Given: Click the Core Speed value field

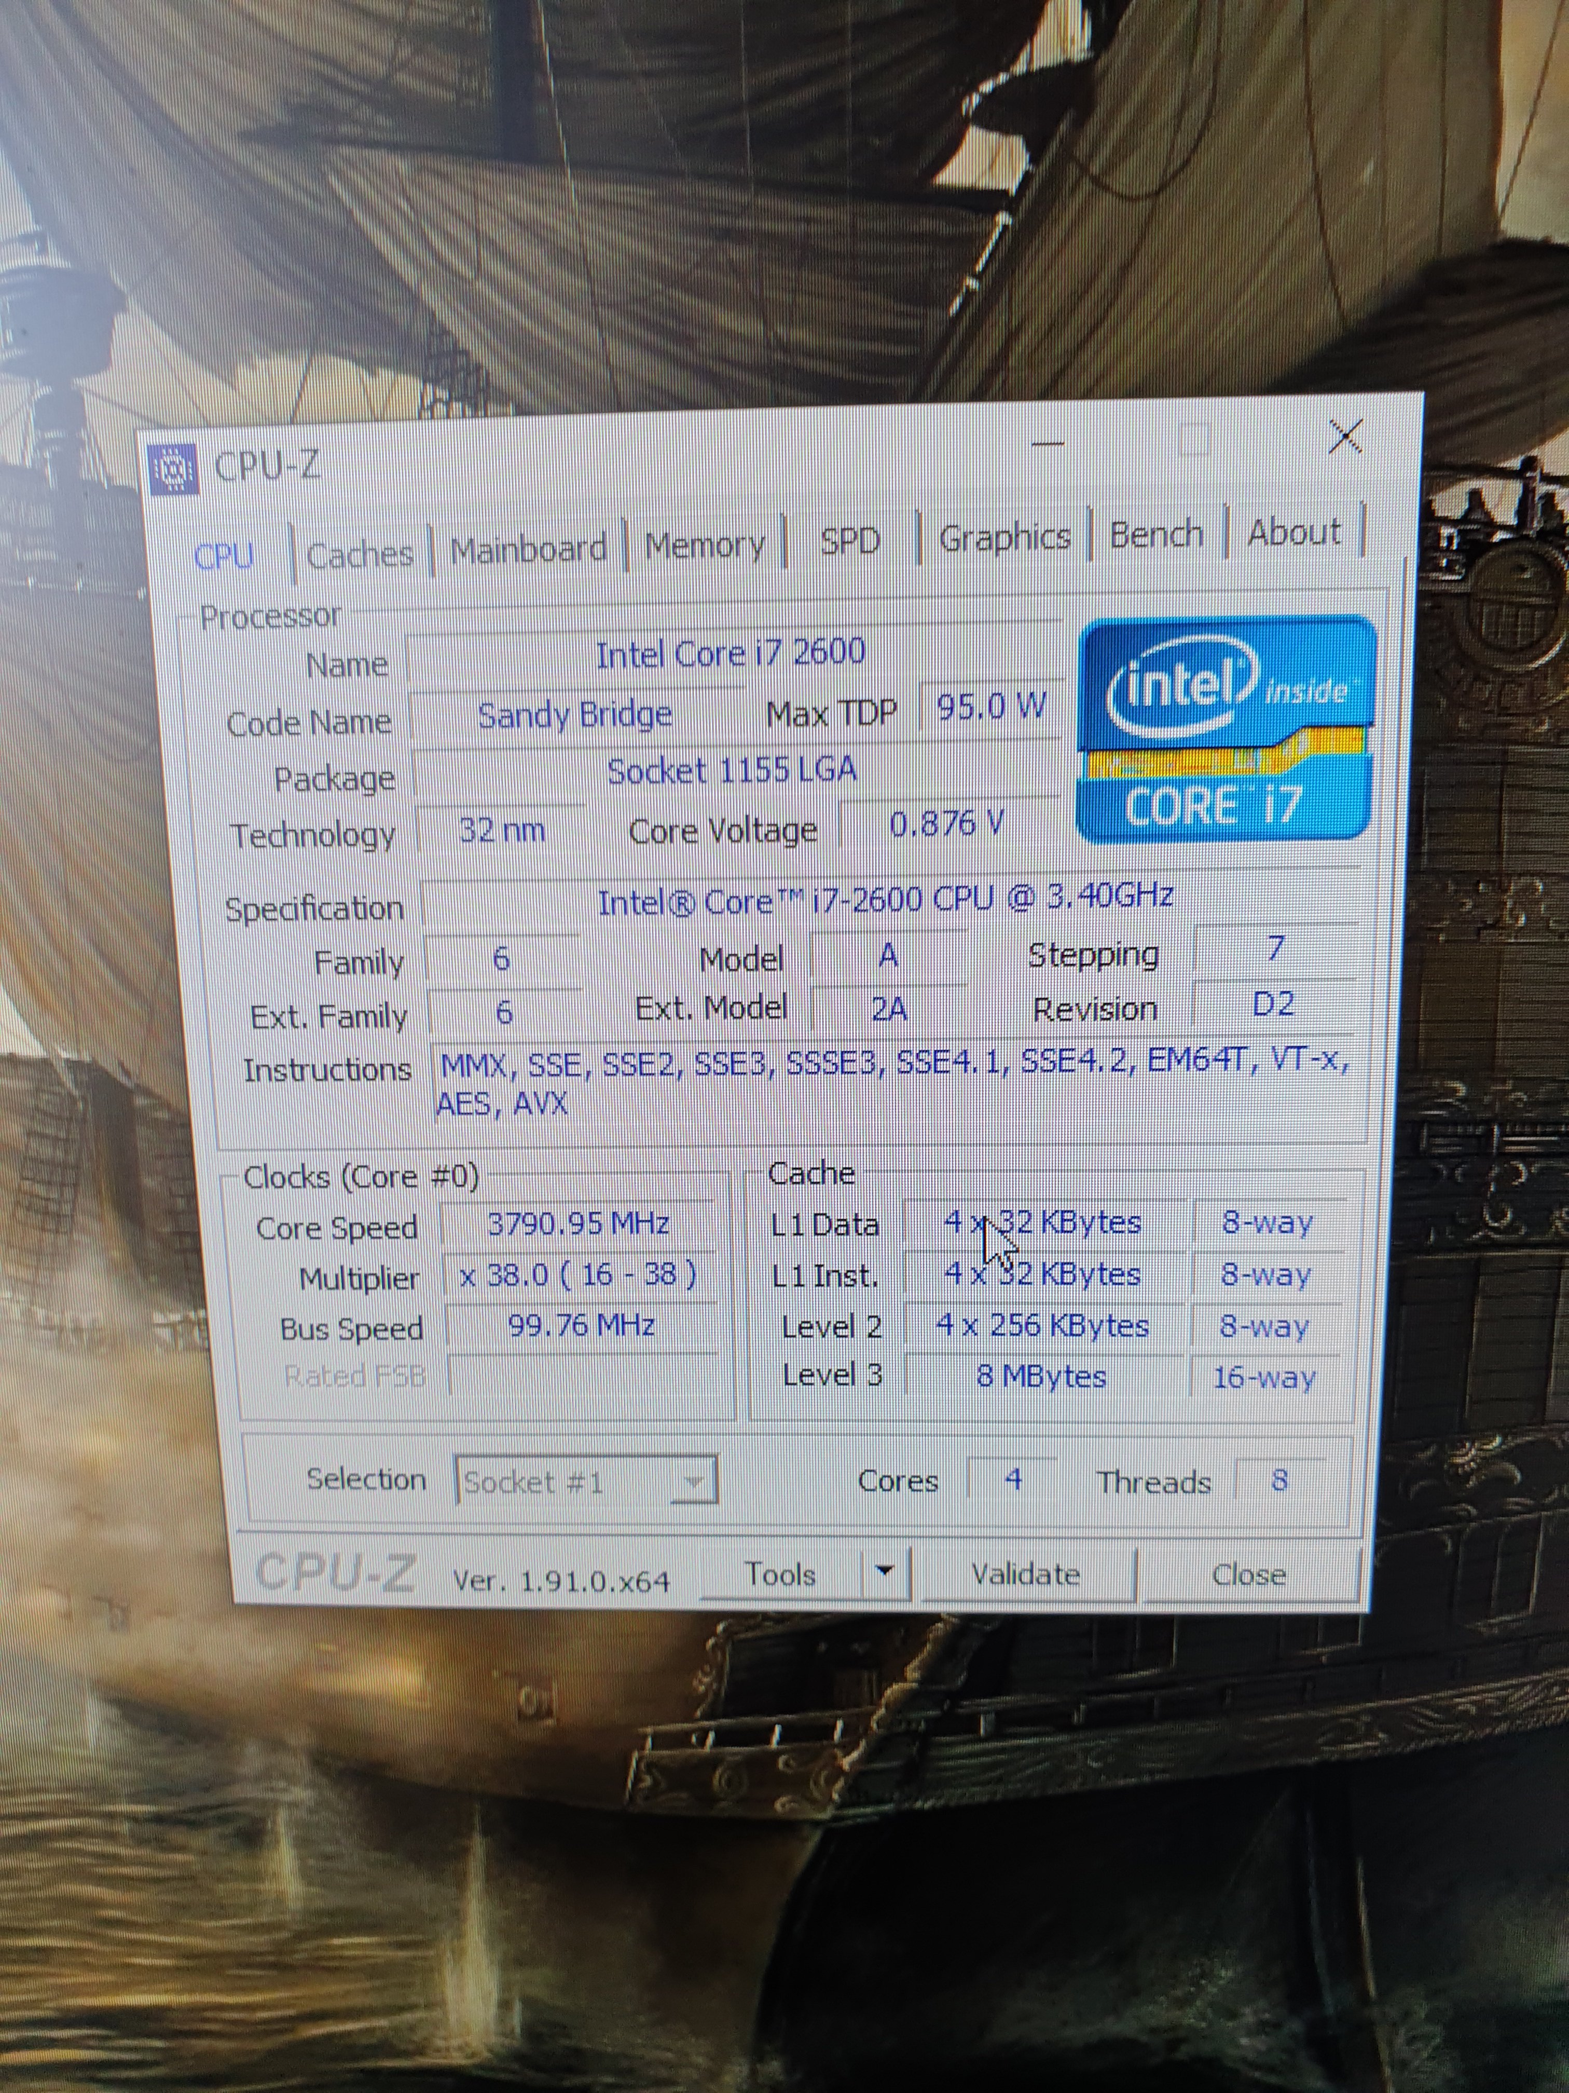Looking at the screenshot, I should [x=578, y=1225].
